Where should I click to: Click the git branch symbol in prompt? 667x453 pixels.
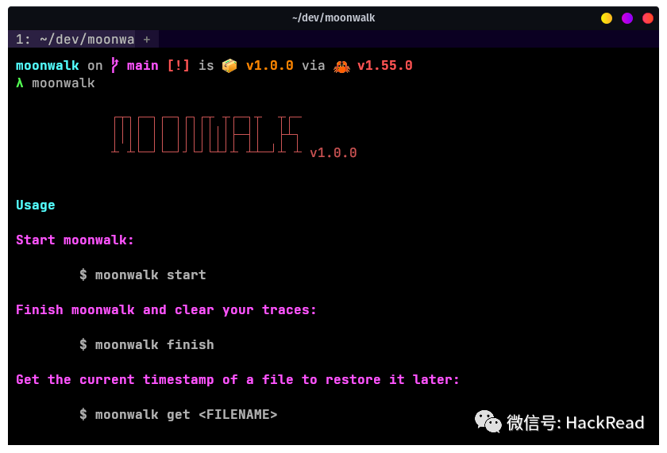[114, 65]
